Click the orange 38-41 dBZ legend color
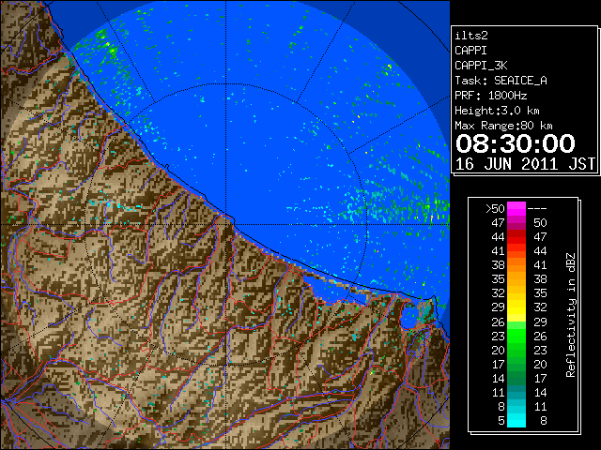Screen dimensions: 601x450 point(516,264)
